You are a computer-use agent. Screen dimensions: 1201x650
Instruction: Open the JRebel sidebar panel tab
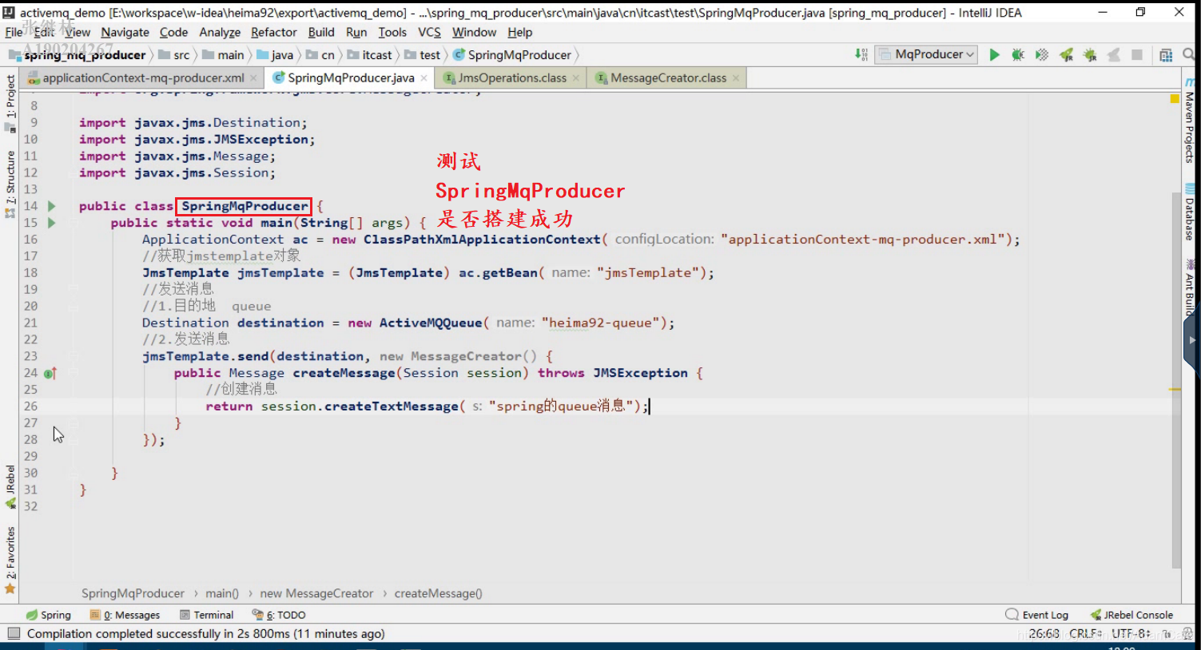(10, 486)
